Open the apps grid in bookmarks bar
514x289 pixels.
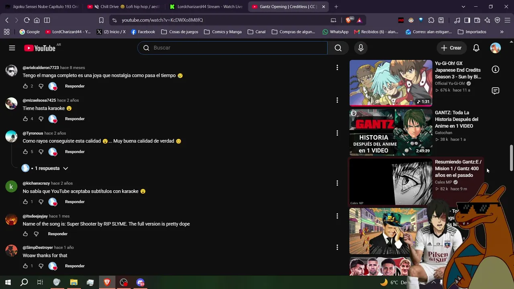click(x=6, y=32)
